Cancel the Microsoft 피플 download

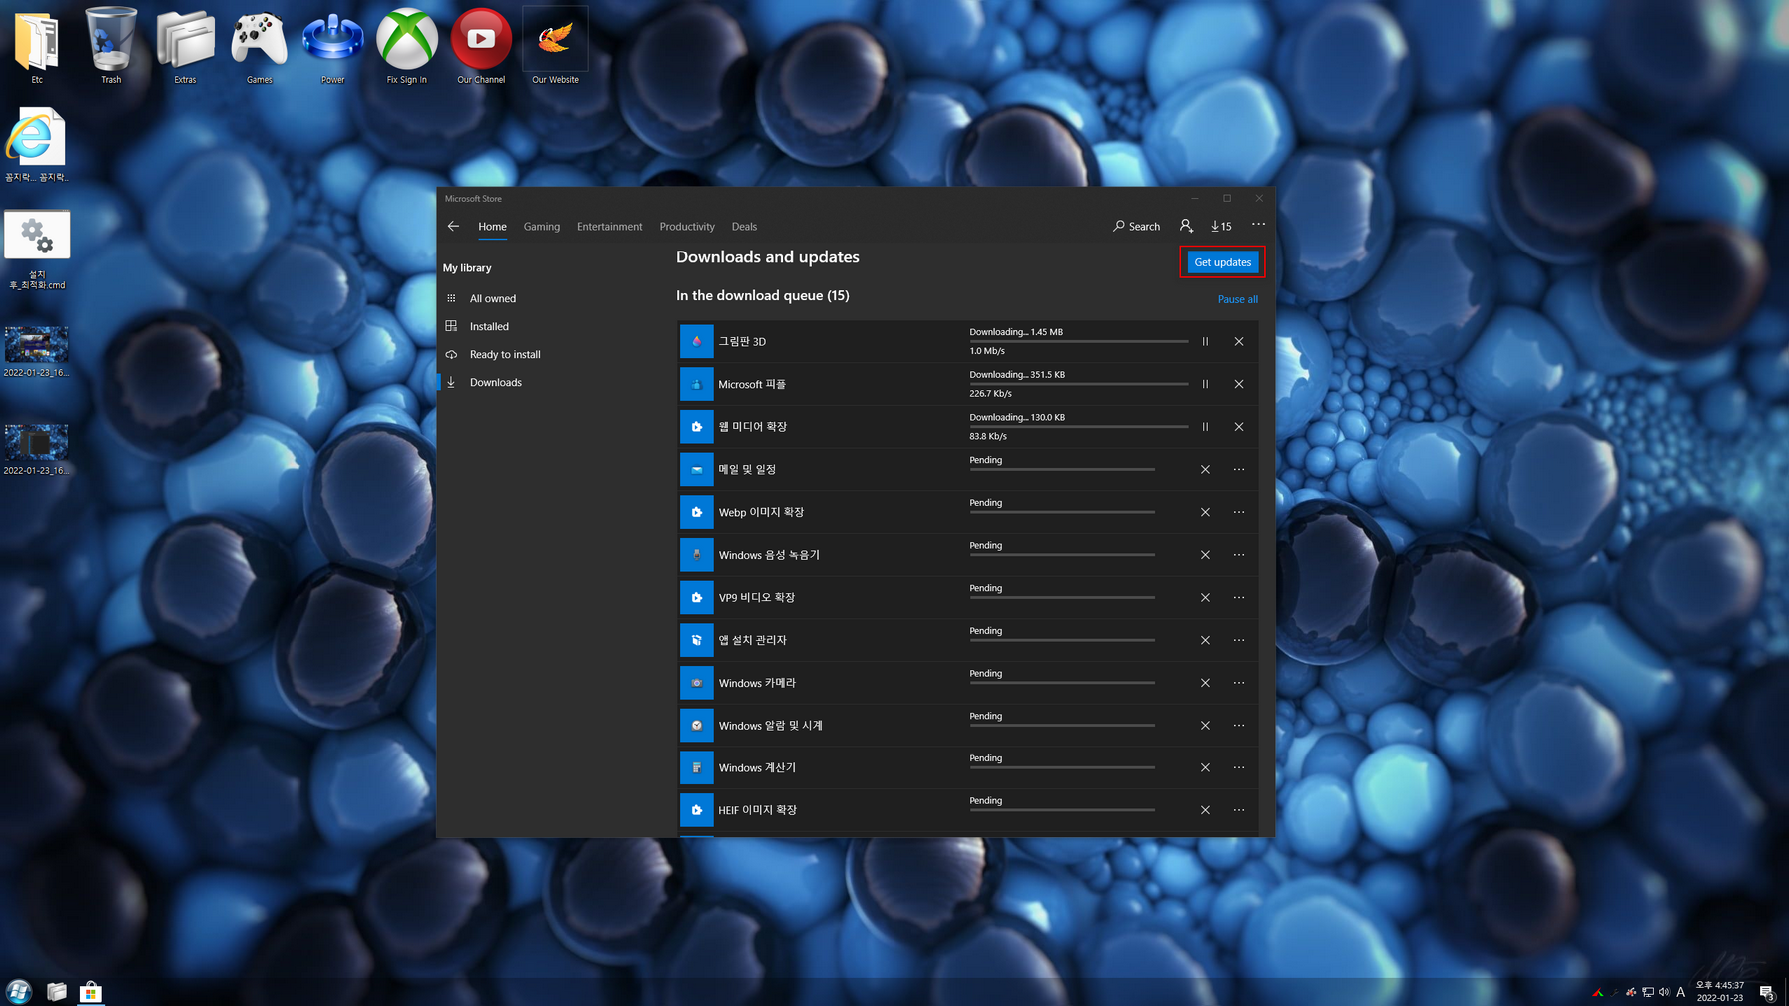click(1239, 384)
